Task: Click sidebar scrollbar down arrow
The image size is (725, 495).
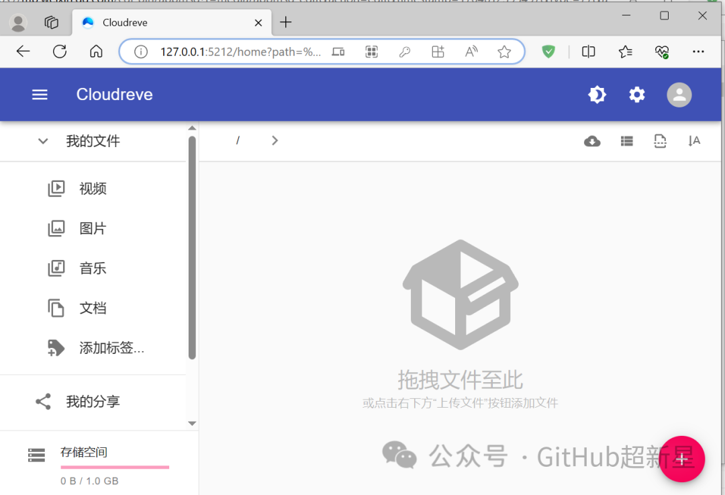Action: click(193, 423)
